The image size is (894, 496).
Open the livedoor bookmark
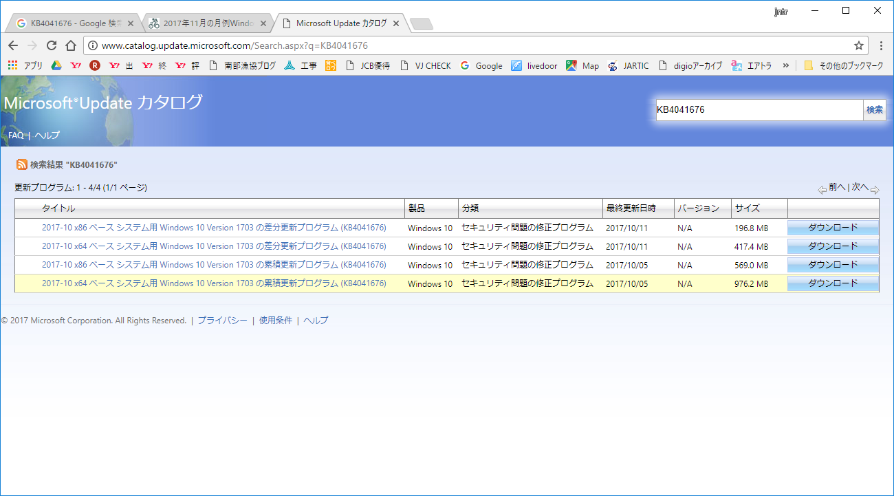point(534,66)
